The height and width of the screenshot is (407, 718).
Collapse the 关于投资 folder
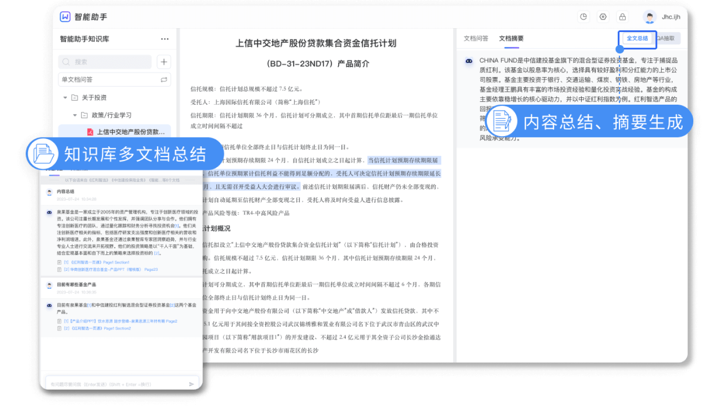click(65, 97)
